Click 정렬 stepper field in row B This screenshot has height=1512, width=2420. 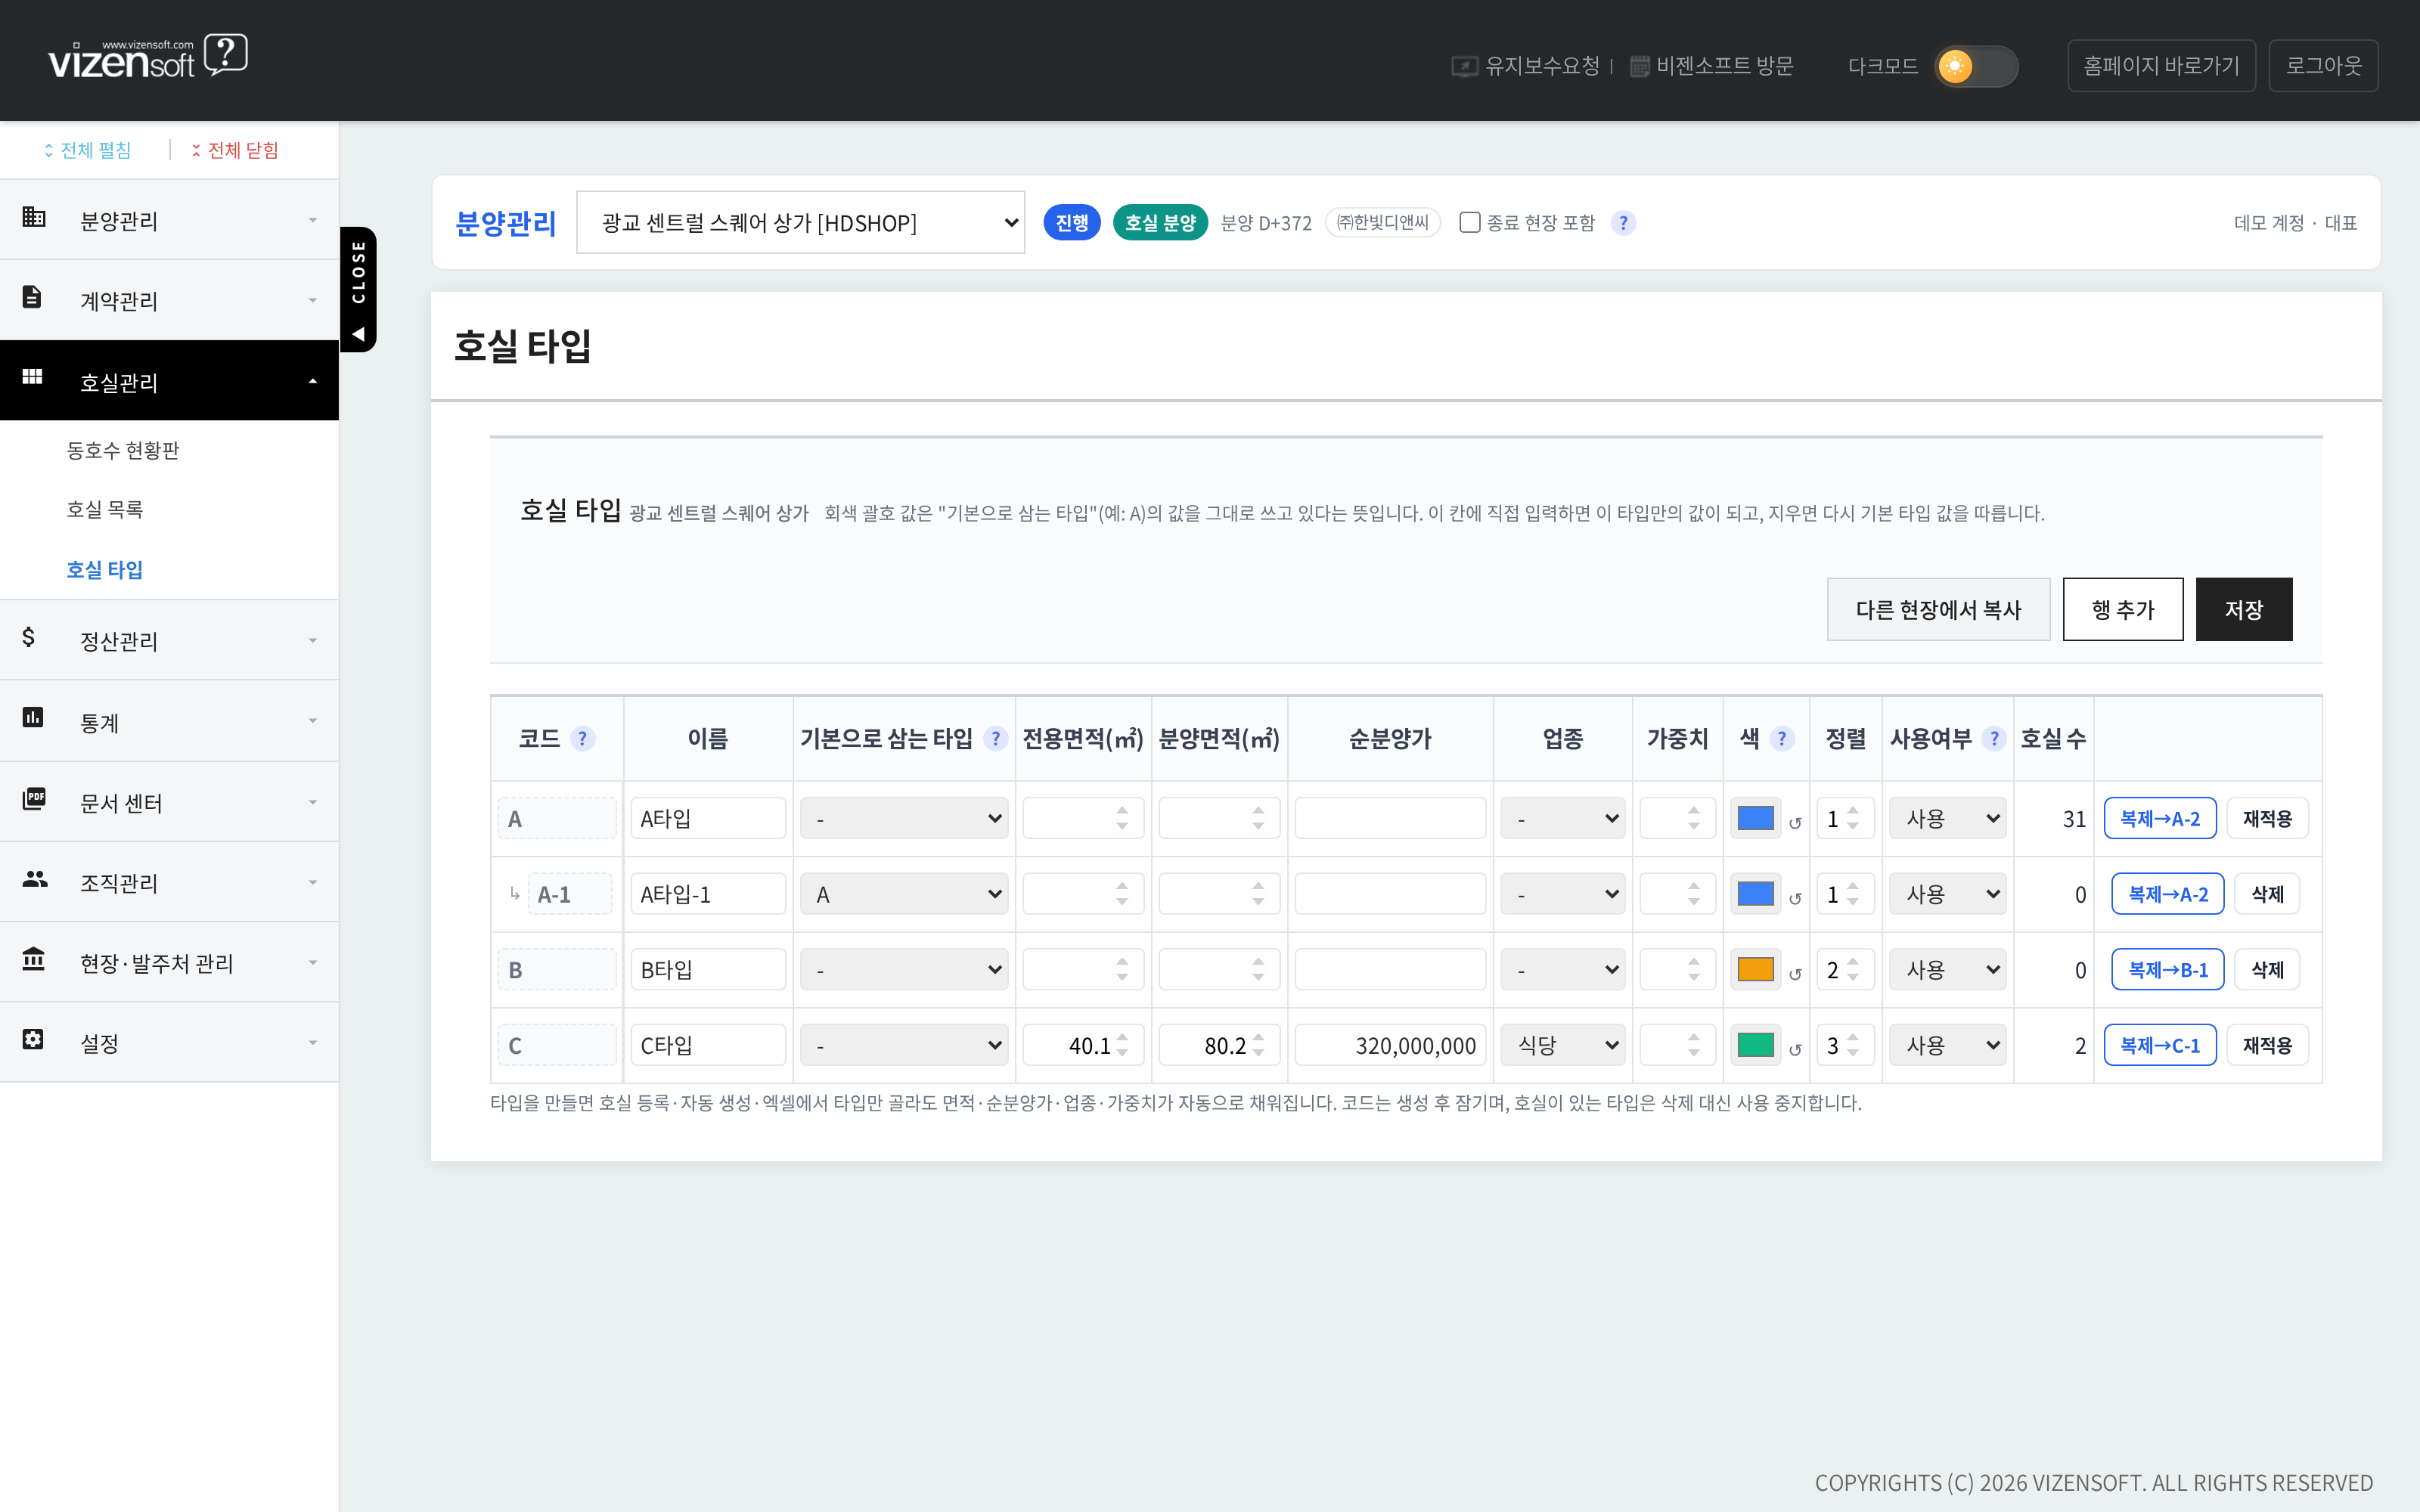(1845, 969)
